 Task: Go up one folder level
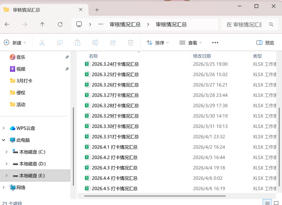click(42, 24)
